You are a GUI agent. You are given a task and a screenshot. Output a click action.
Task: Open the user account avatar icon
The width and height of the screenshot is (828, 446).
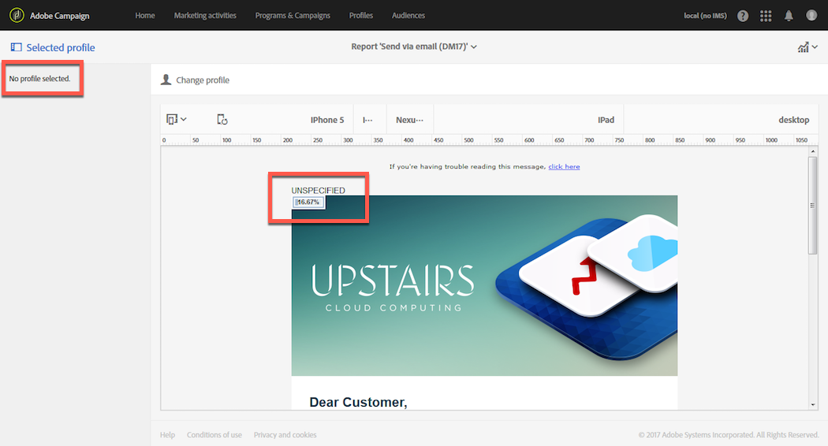click(811, 15)
